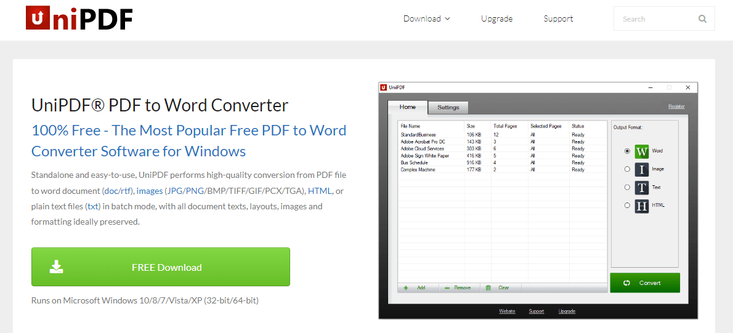This screenshot has height=333, width=733.
Task: Click the HTML format icon
Action: (x=642, y=206)
